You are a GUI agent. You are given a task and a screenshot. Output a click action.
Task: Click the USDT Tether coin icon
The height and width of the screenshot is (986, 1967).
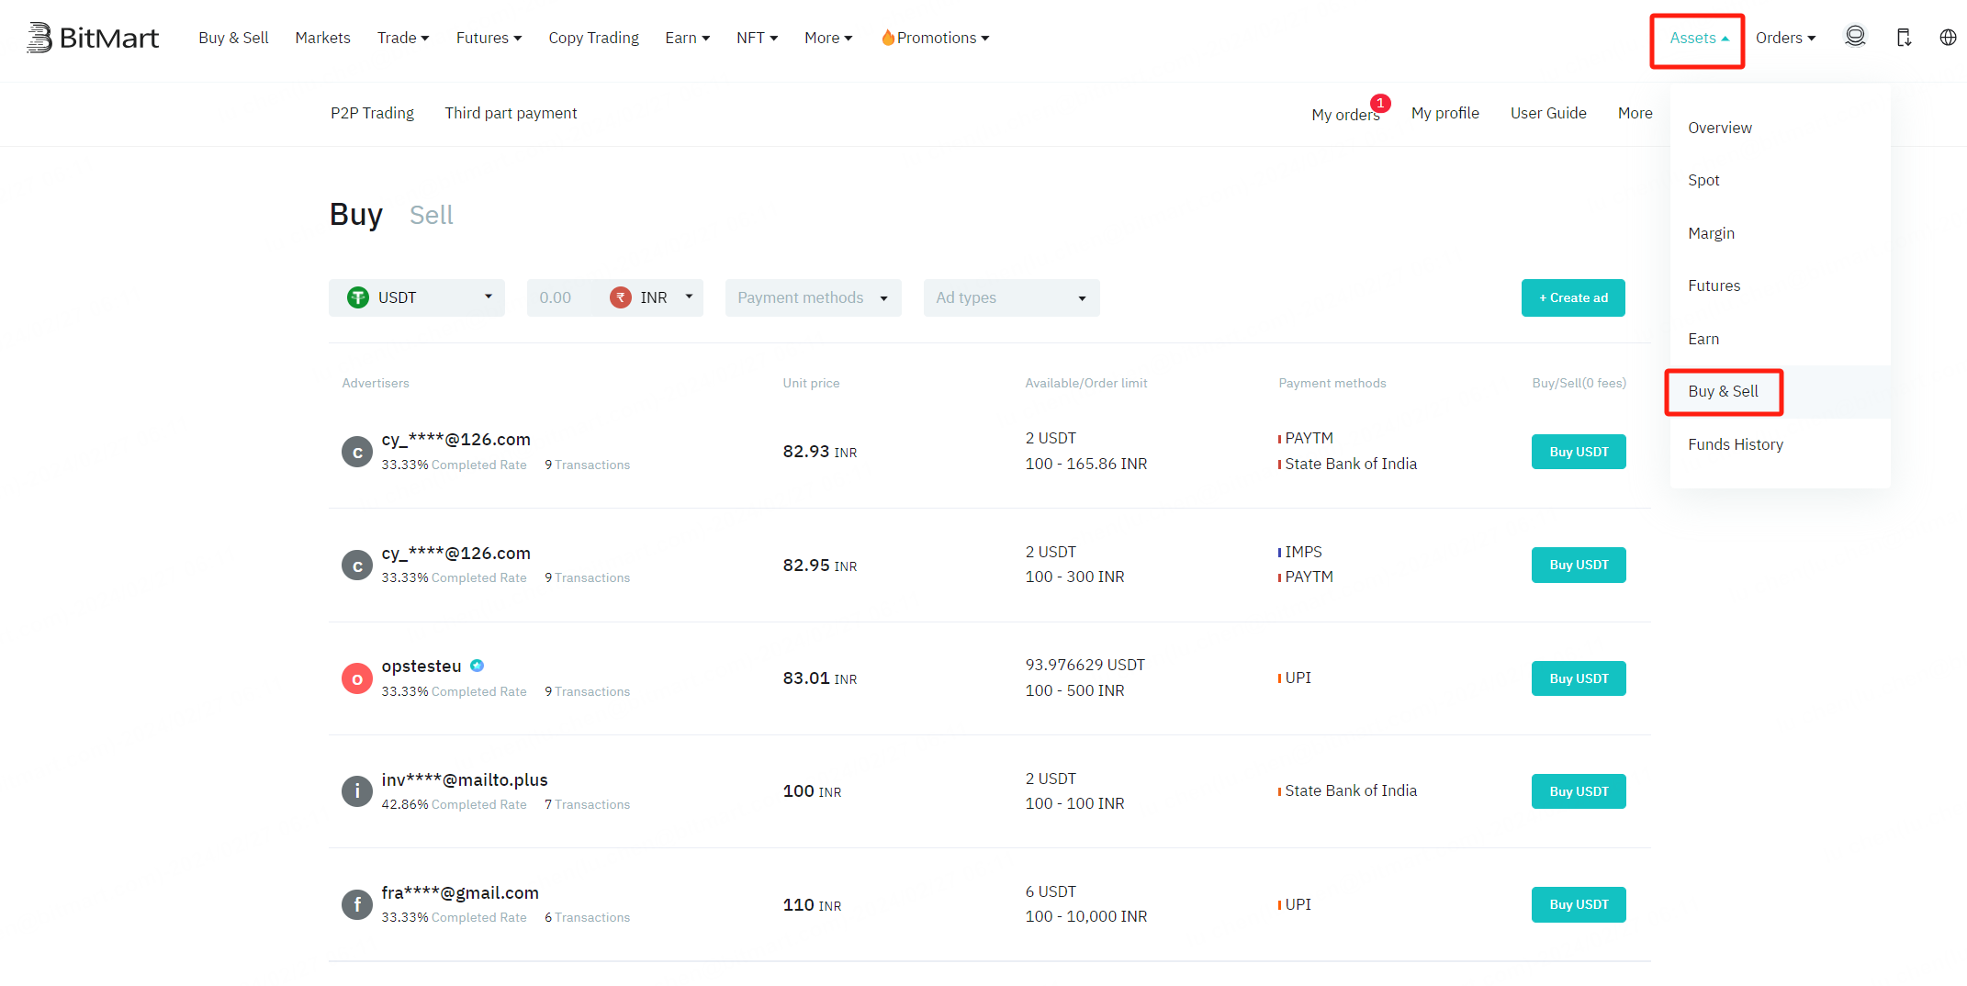click(358, 297)
